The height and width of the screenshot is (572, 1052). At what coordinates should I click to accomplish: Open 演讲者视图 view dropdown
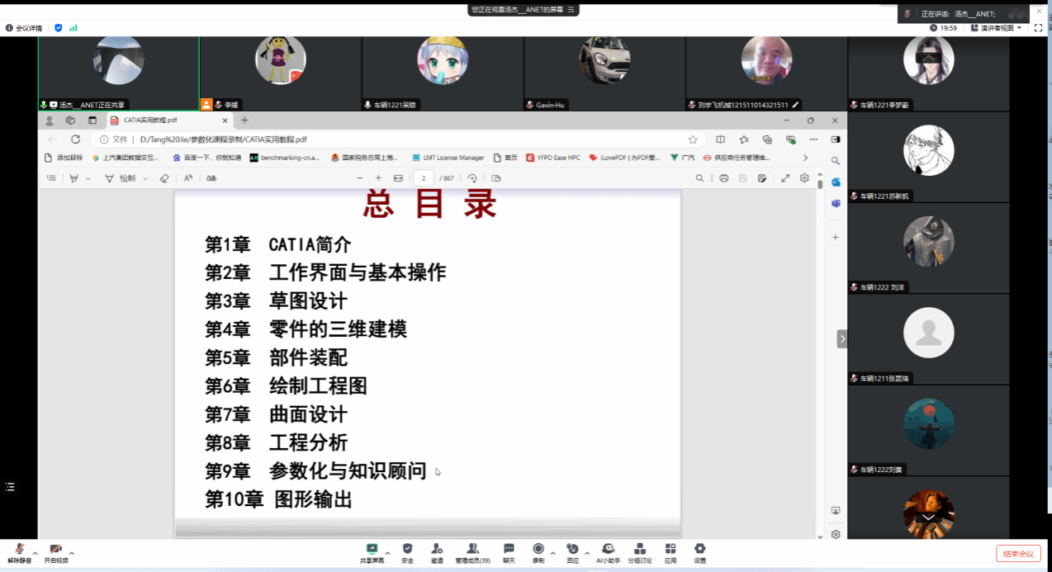coord(997,28)
